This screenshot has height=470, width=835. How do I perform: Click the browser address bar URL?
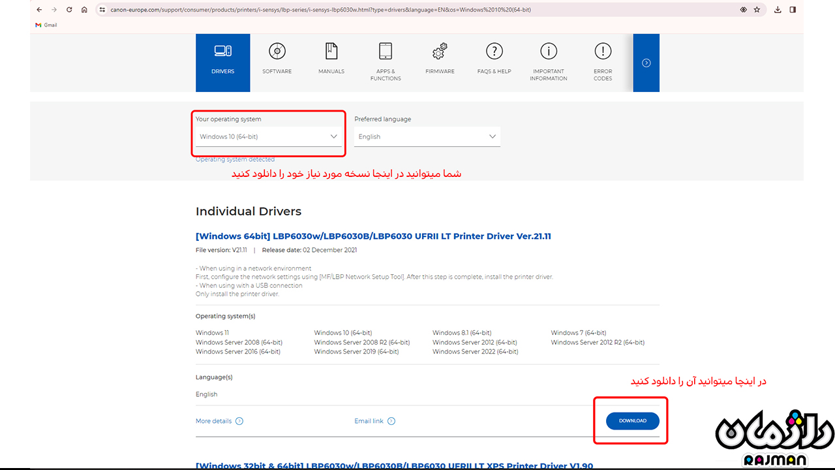pyautogui.click(x=320, y=10)
